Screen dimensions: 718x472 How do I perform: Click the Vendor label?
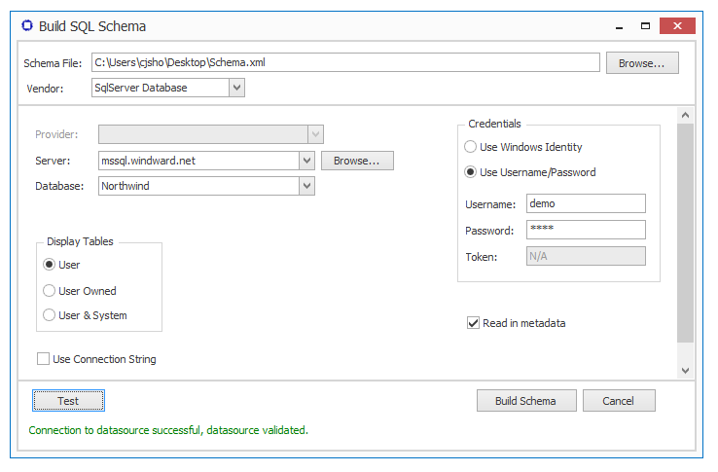(45, 89)
